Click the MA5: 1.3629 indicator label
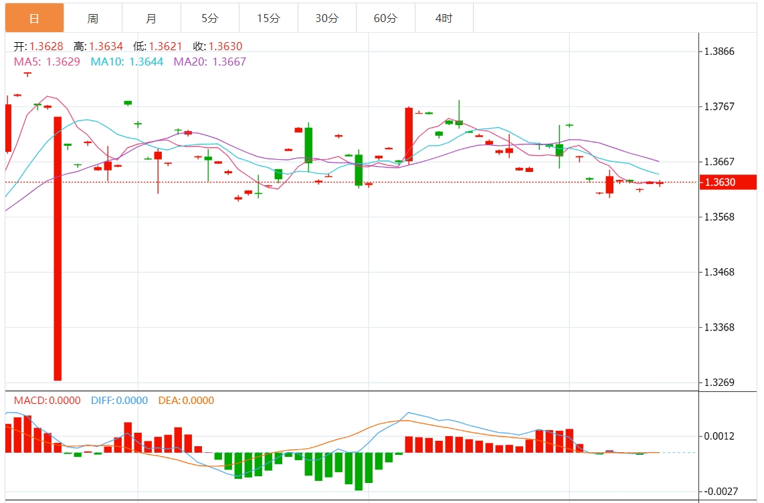The image size is (764, 503). pos(47,62)
